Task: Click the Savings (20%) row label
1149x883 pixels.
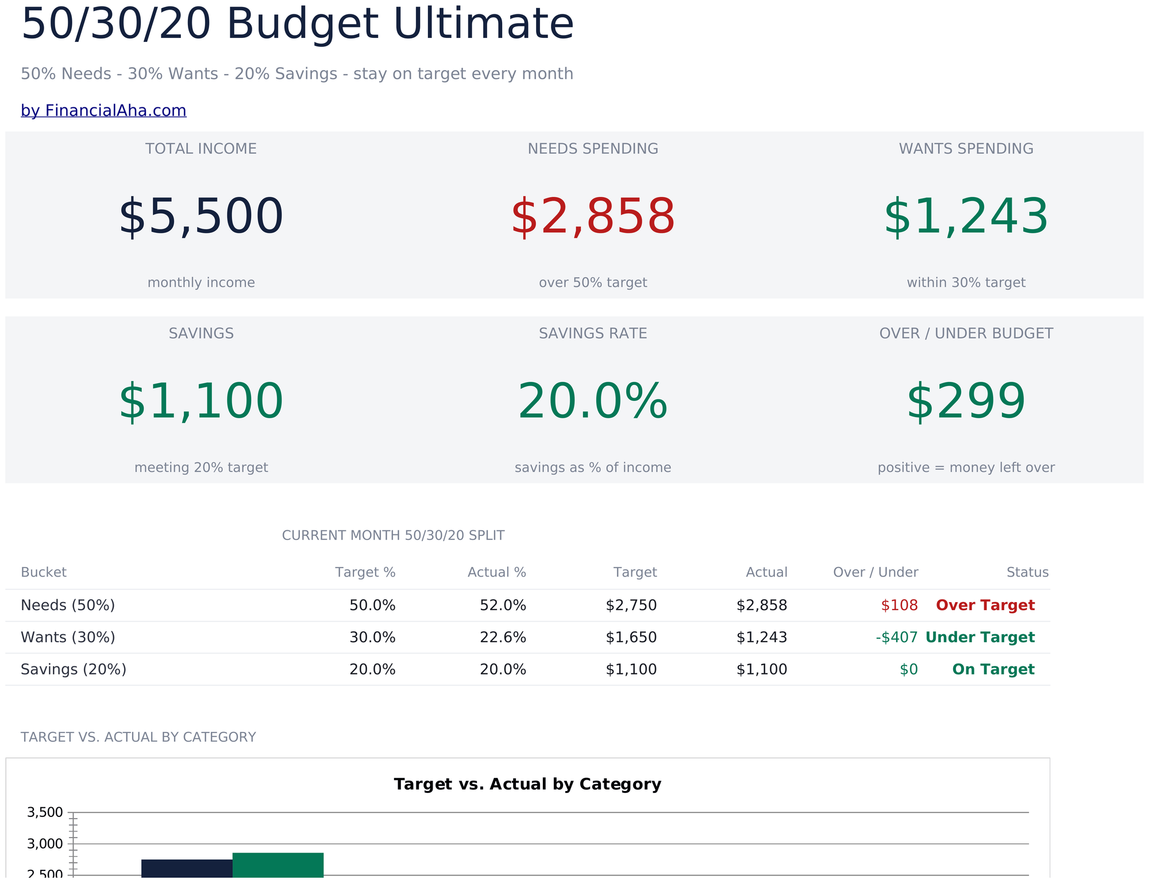Action: pos(74,670)
